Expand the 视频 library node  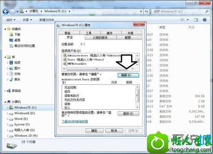click(x=8, y=63)
